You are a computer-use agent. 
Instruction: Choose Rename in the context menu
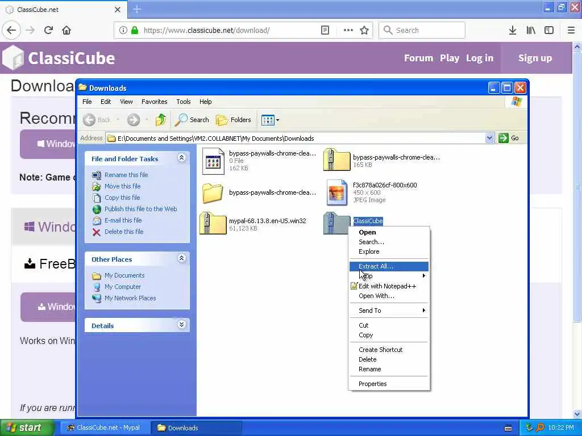(389, 369)
